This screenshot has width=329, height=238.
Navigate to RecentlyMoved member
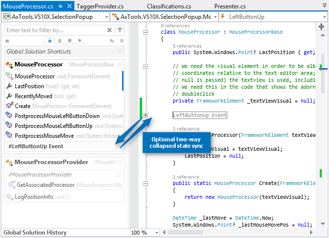(34, 96)
